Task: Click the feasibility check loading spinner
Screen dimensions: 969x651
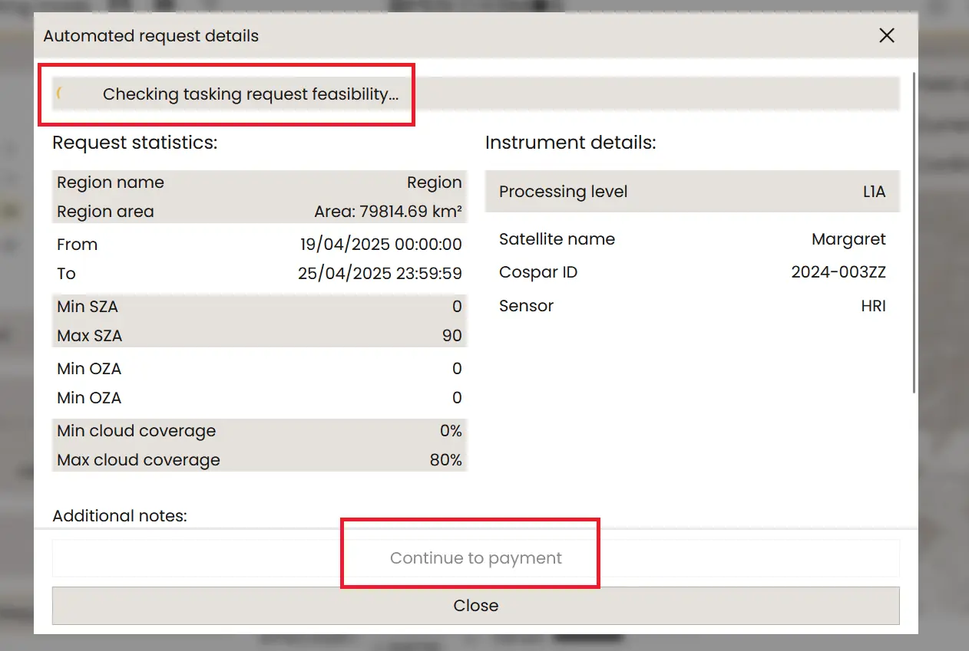Action: tap(61, 94)
